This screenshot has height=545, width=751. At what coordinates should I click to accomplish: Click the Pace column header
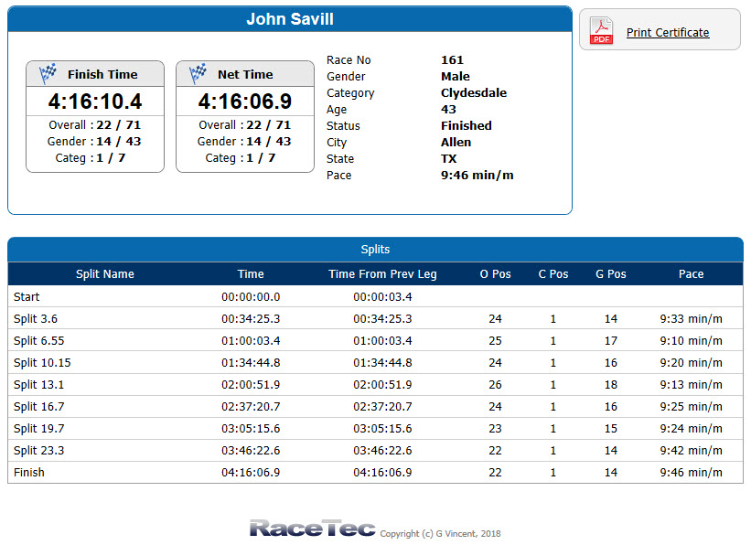coord(691,274)
